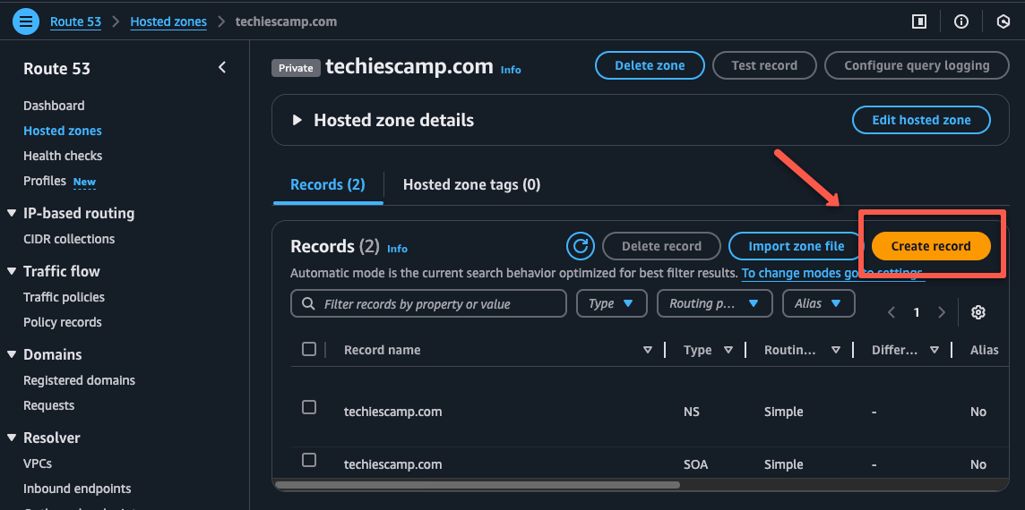Open Traffic policies in sidebar

click(x=64, y=297)
